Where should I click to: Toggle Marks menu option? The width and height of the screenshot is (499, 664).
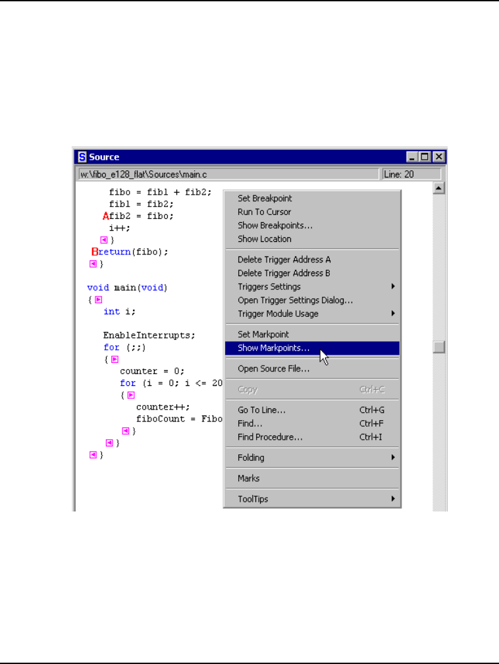pos(312,479)
